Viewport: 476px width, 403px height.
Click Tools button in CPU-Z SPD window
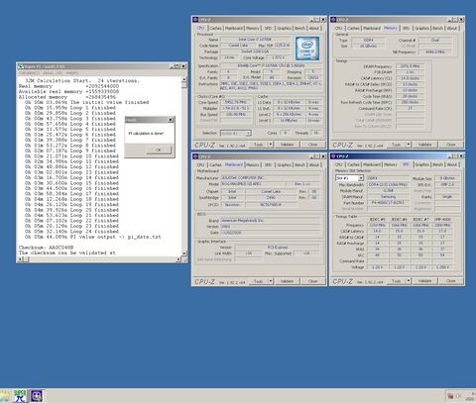(397, 281)
